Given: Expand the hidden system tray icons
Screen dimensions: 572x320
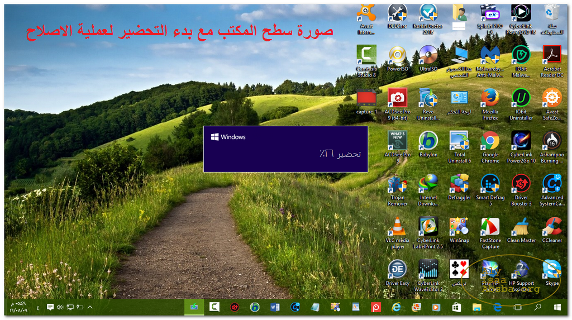Looking at the screenshot, I should [90, 307].
